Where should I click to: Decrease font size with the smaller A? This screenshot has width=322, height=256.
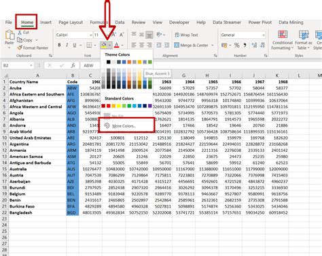(x=122, y=35)
